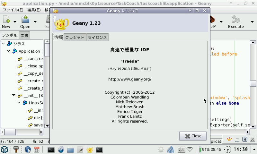Open the recent files dropdown next to Open
The image size is (257, 154).
(35, 22)
